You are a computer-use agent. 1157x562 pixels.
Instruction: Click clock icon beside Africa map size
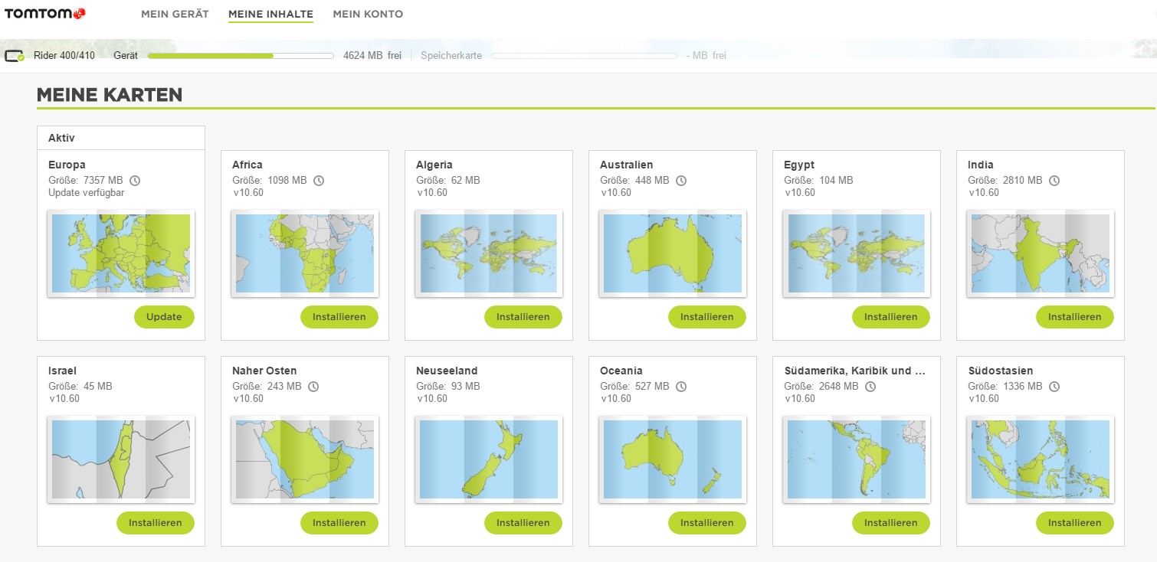click(319, 181)
